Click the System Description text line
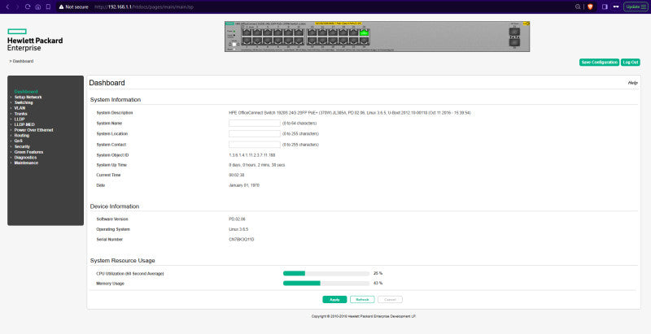This screenshot has height=334, width=651. [349, 113]
